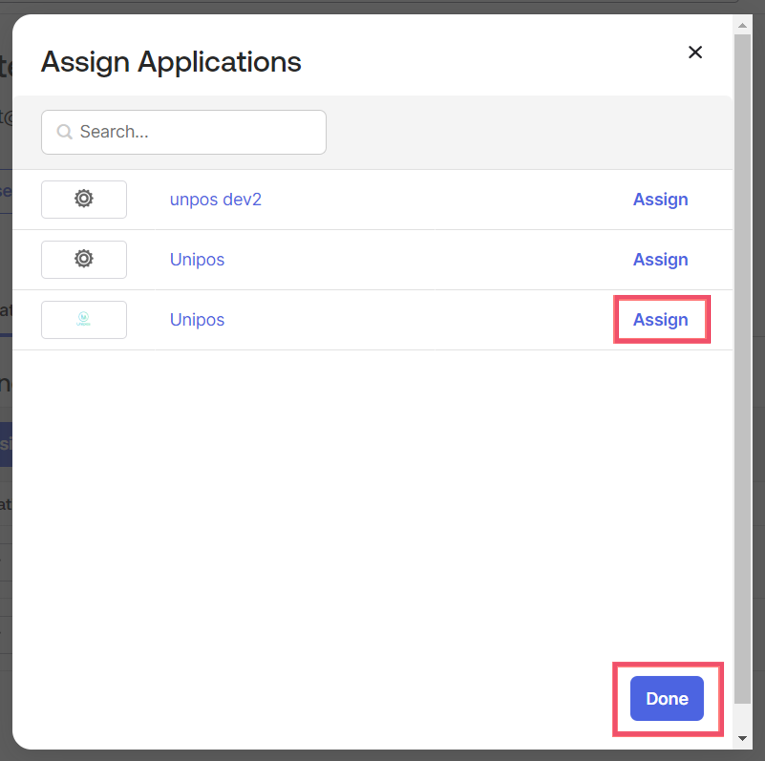Close the Assign Applications dialog
Image resolution: width=765 pixels, height=761 pixels.
(x=695, y=52)
